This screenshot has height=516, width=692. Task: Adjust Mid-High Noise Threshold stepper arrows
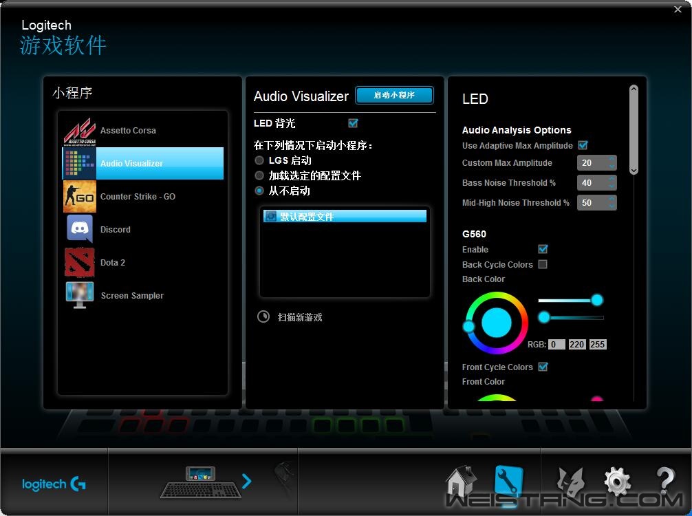point(612,202)
